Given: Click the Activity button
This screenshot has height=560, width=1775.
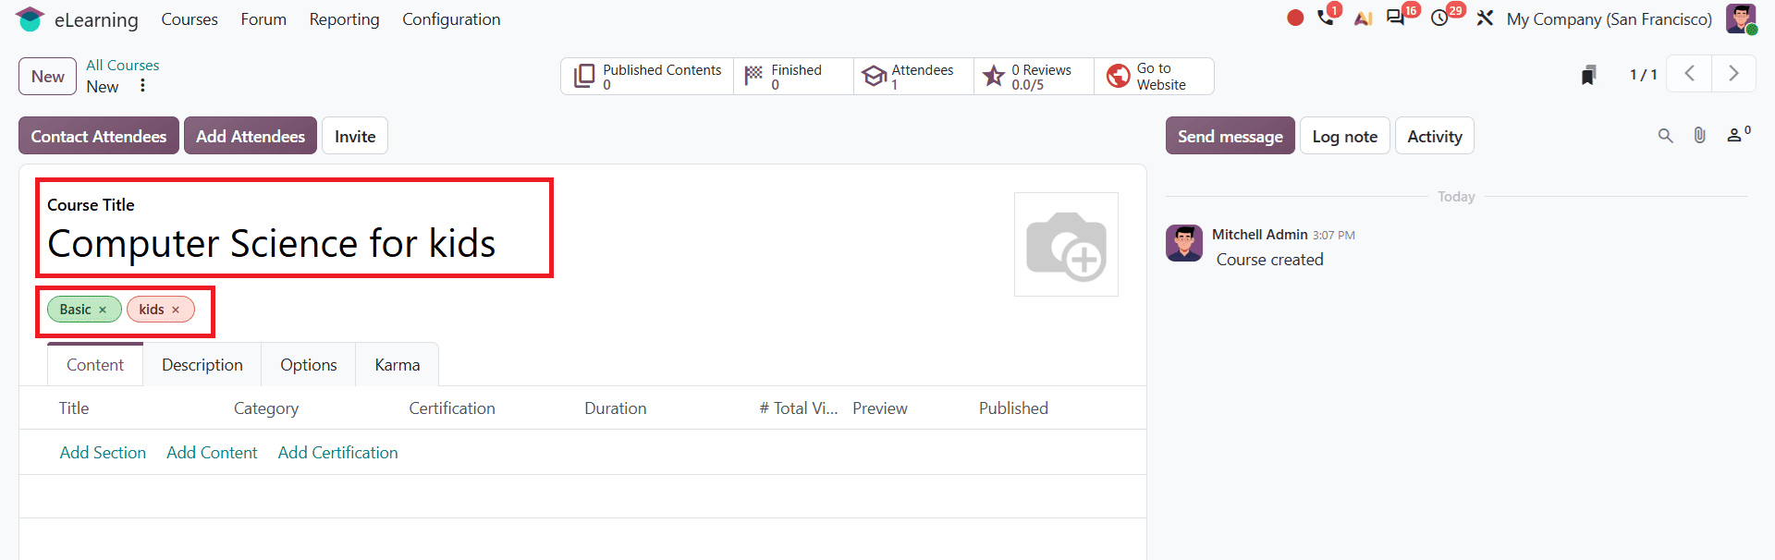Looking at the screenshot, I should click(x=1435, y=136).
